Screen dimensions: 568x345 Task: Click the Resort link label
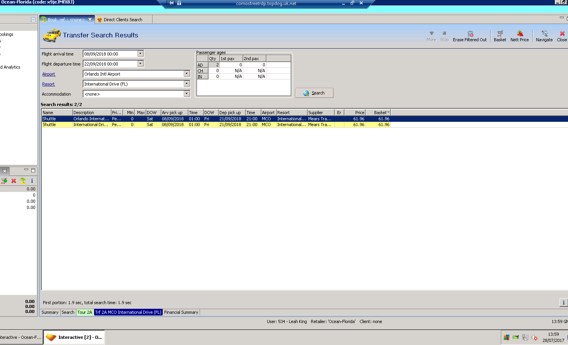point(48,84)
